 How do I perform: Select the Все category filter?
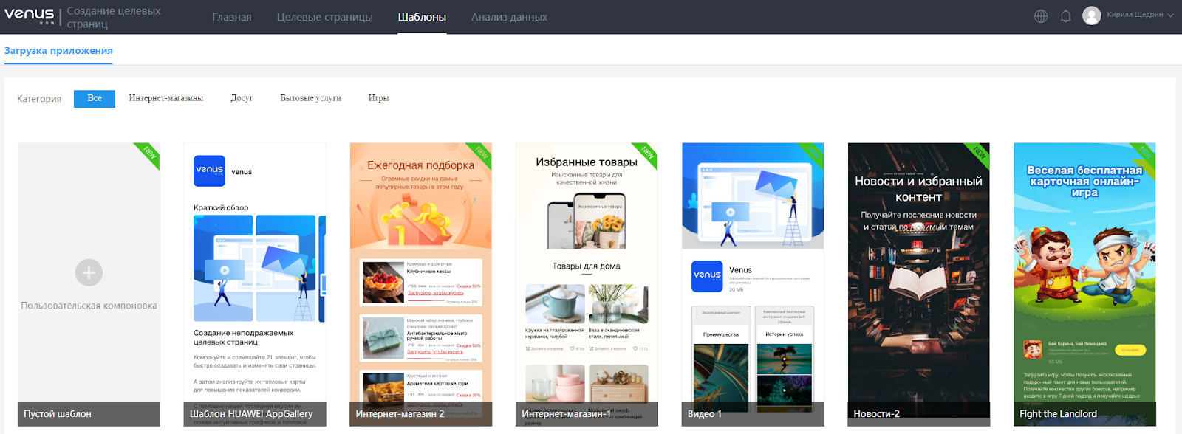coord(95,98)
